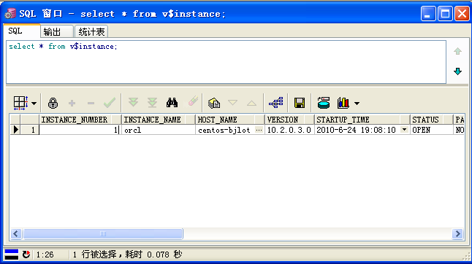Select the orcl instance name cell
The image size is (472, 264).
pyautogui.click(x=159, y=130)
